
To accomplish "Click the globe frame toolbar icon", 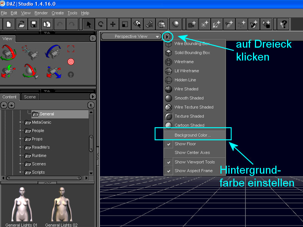I will tap(161, 24).
